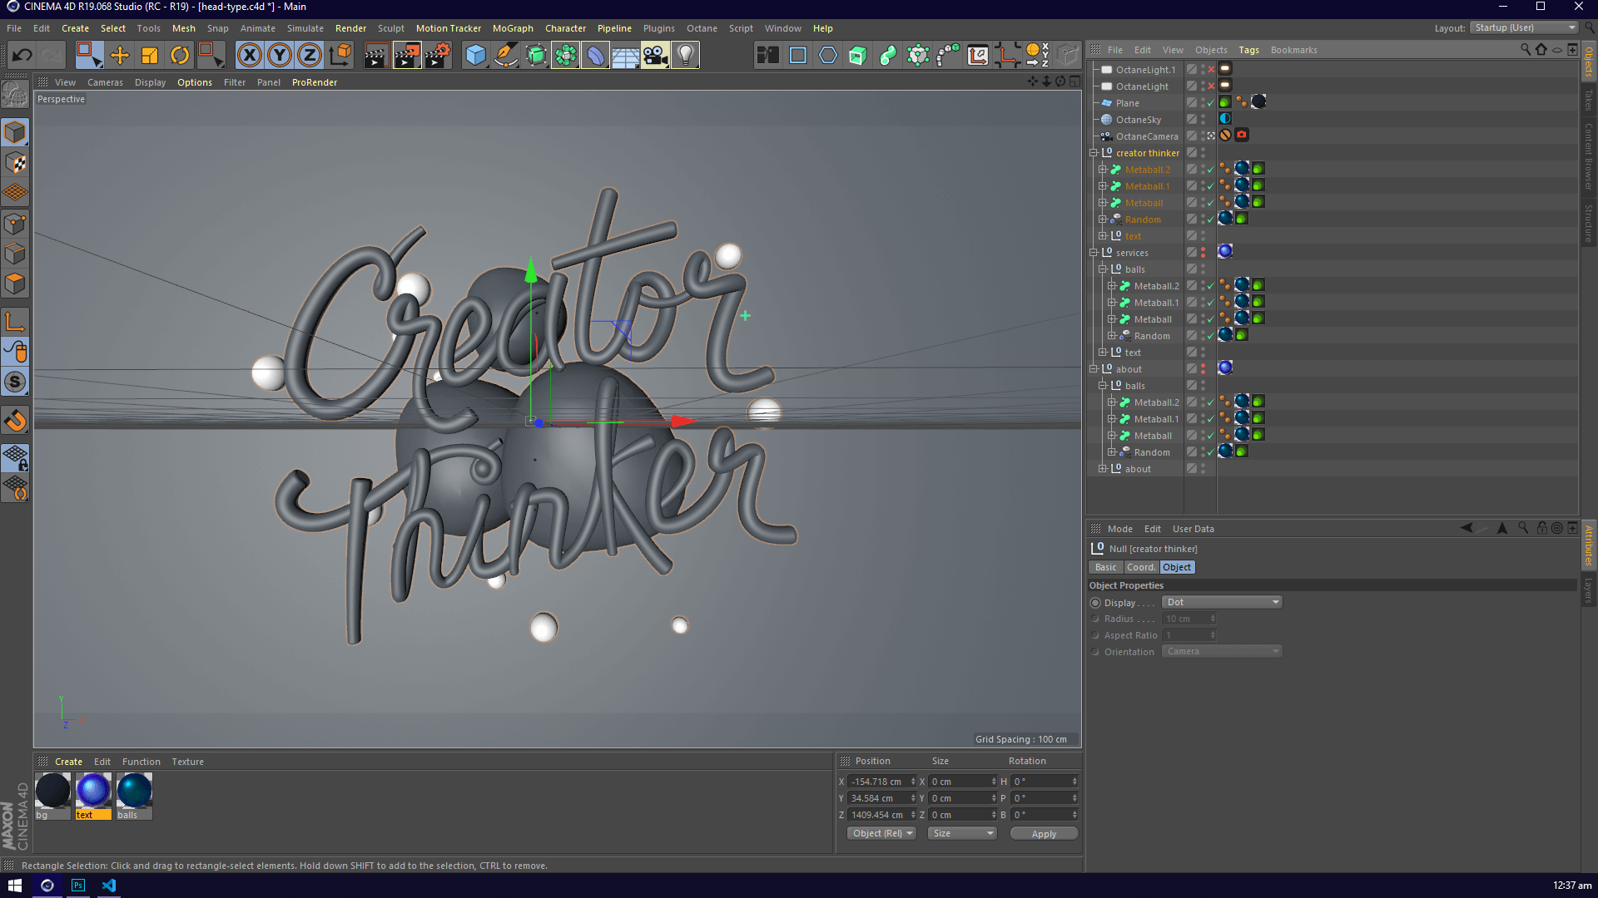Click the Position X input field
1598x898 pixels.
click(877, 782)
